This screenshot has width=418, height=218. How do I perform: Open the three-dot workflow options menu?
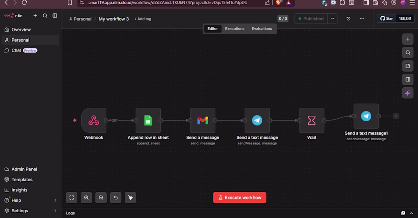pos(362,19)
